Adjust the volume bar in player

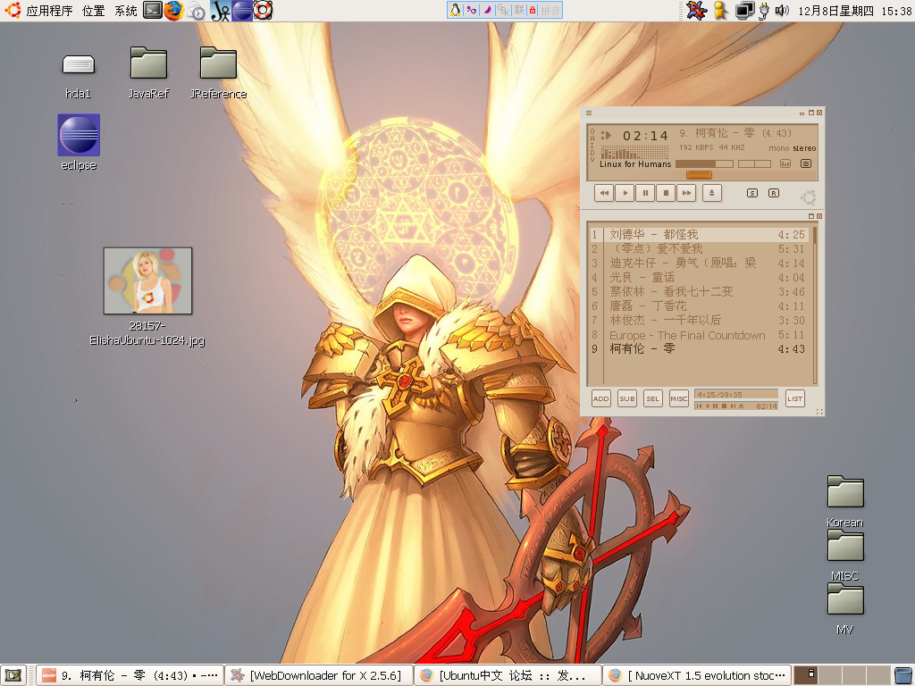click(x=704, y=164)
